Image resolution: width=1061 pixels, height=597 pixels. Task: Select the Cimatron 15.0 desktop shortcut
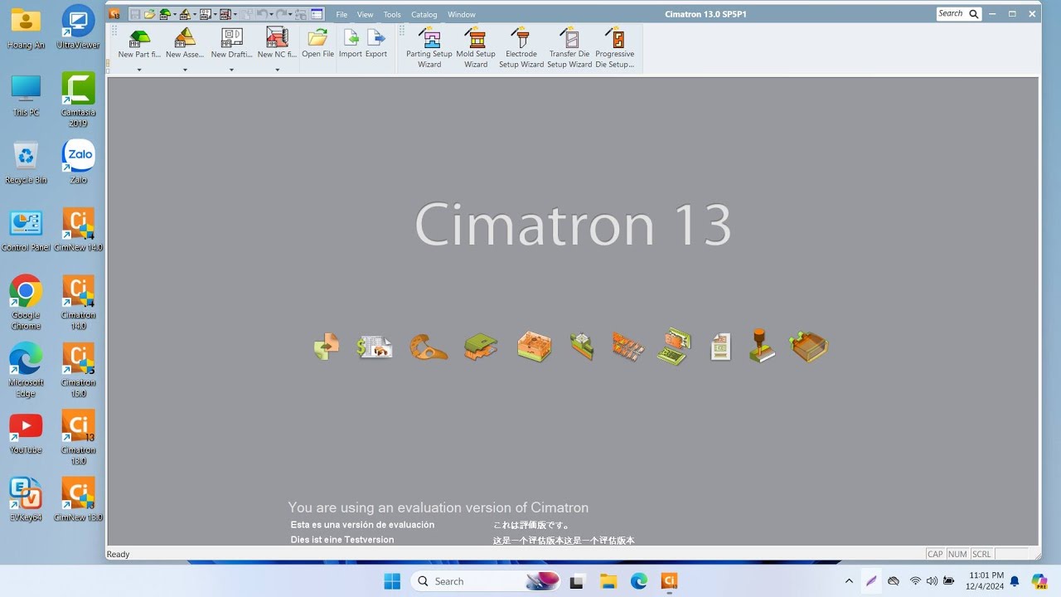(x=78, y=371)
